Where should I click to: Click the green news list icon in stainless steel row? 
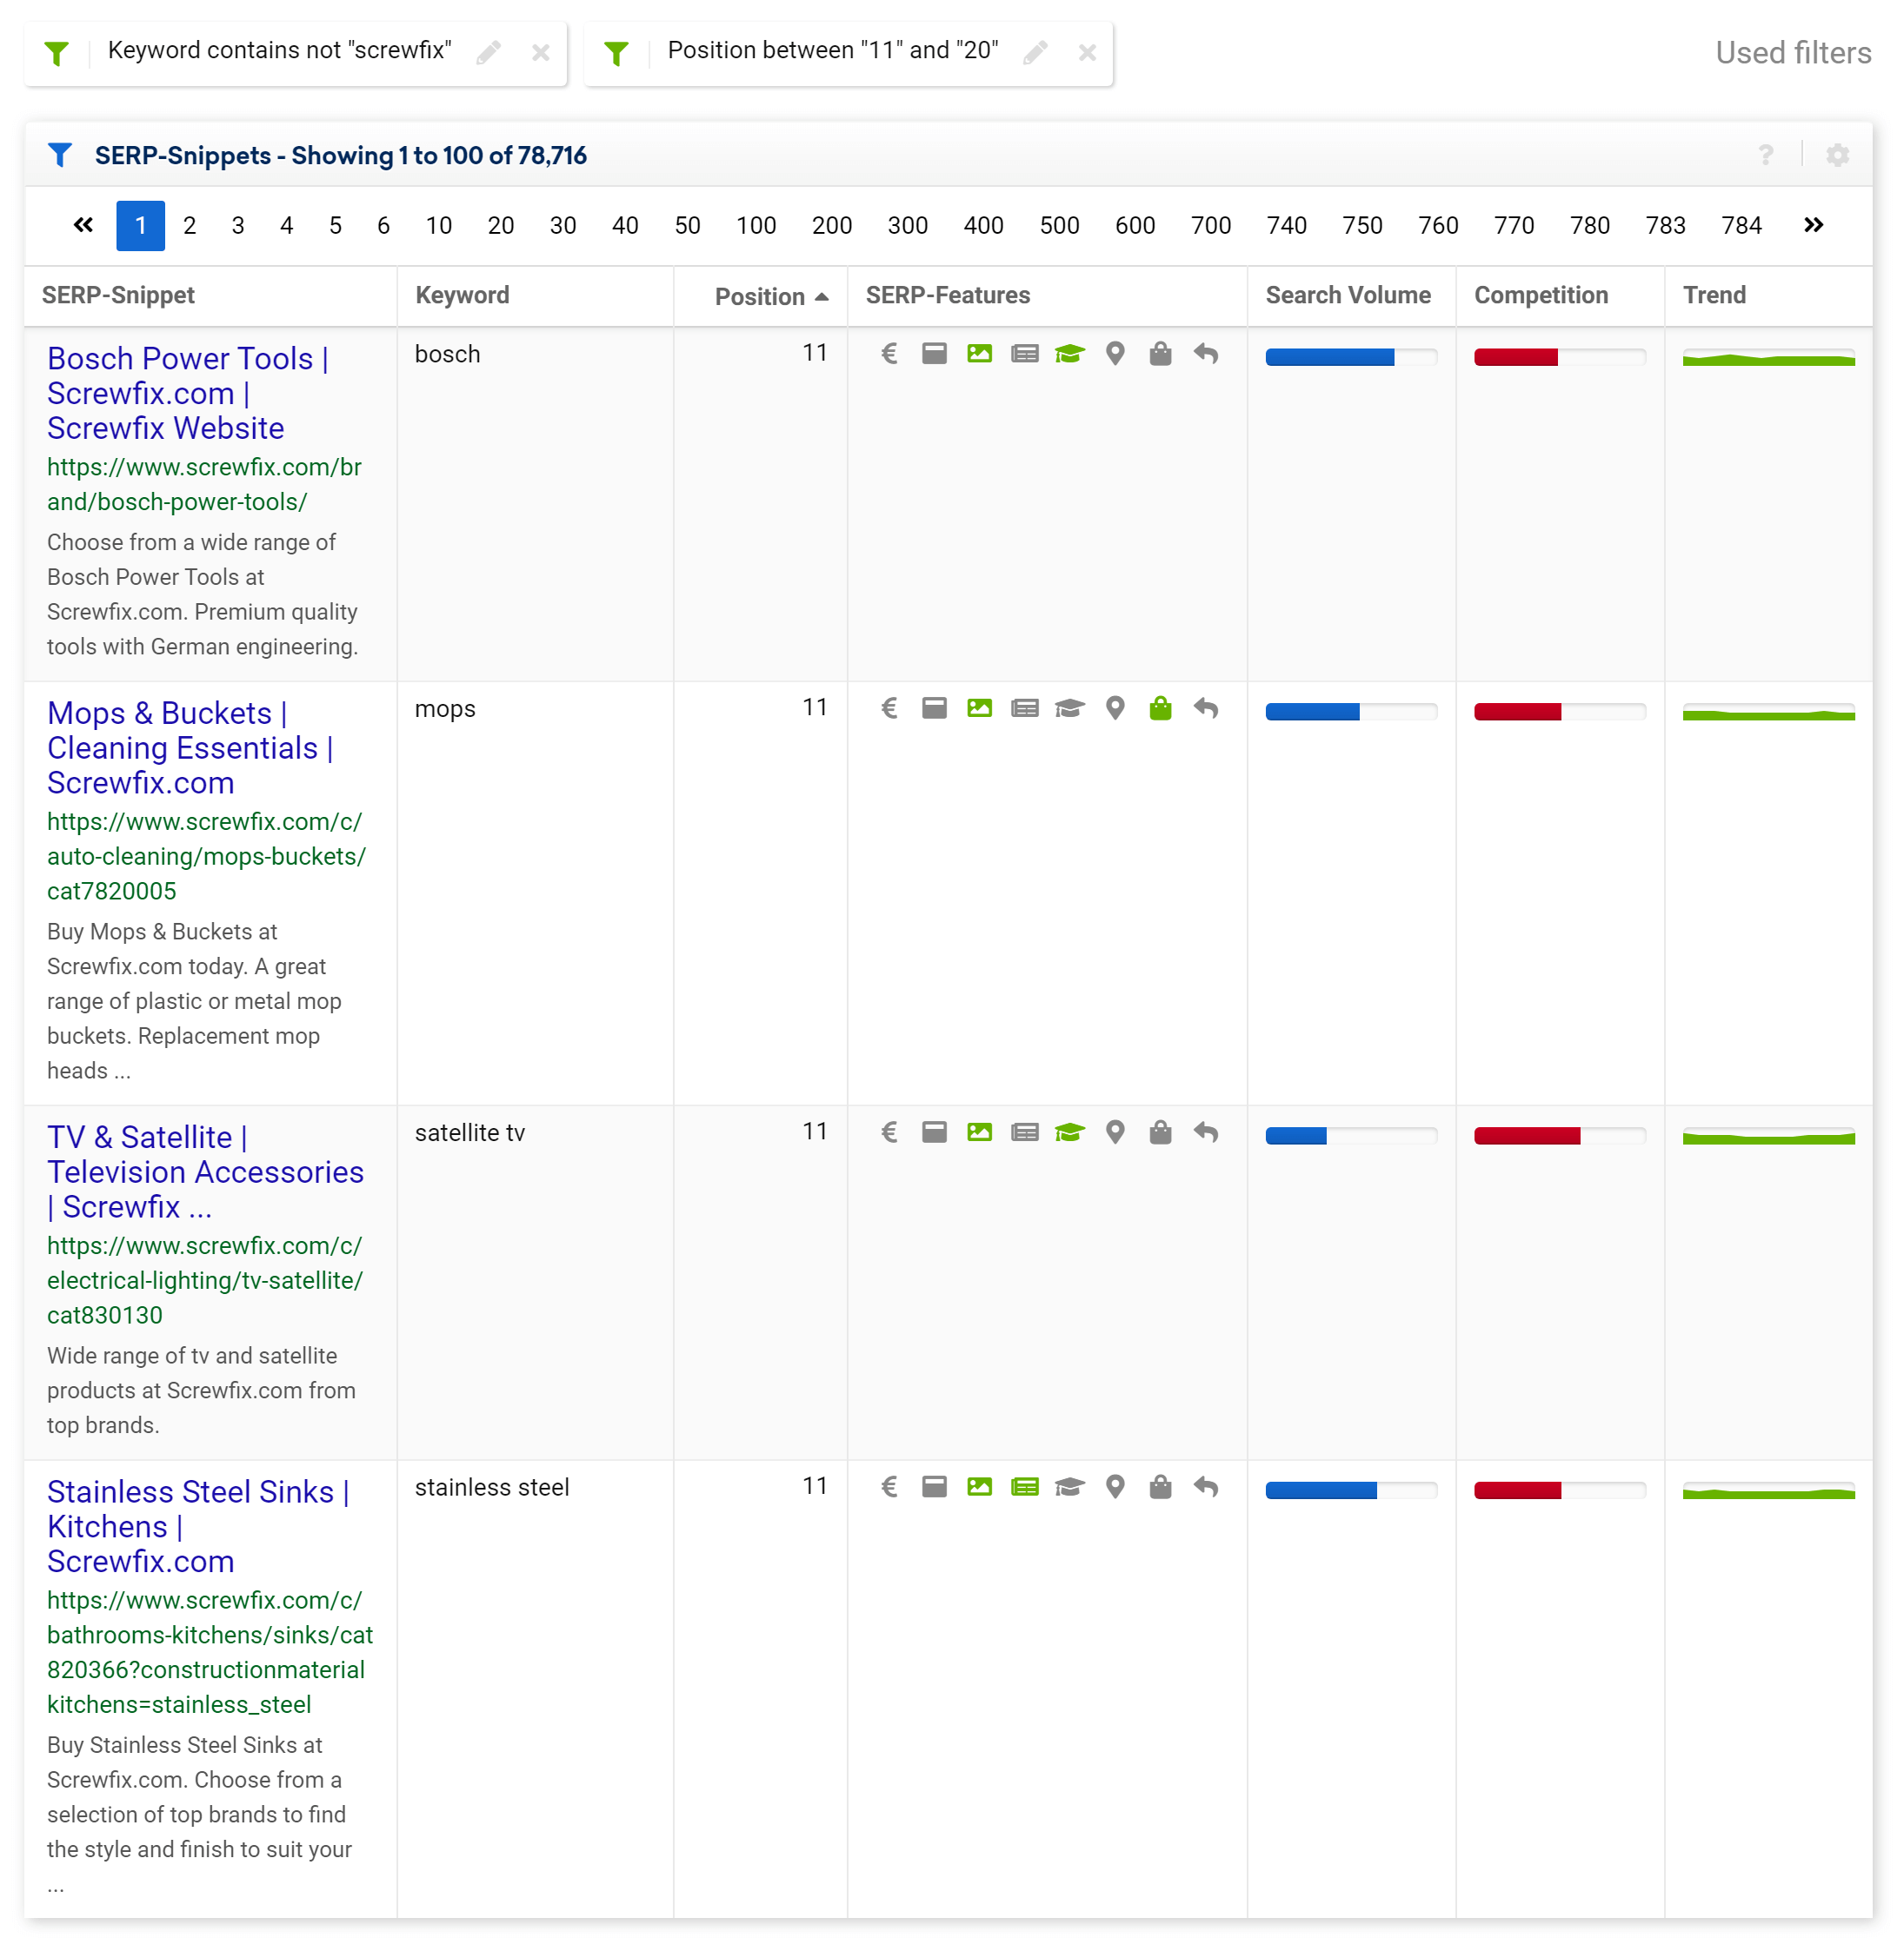pos(1024,1487)
